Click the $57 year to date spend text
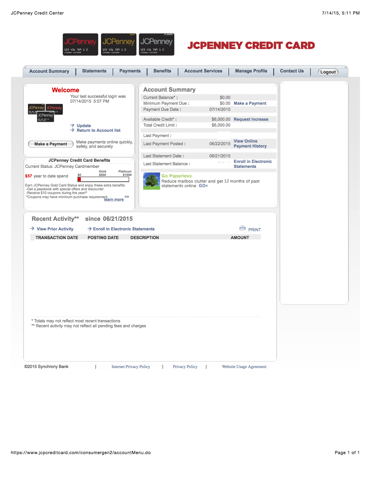Image resolution: width=371 pixels, height=480 pixels. [x=47, y=176]
